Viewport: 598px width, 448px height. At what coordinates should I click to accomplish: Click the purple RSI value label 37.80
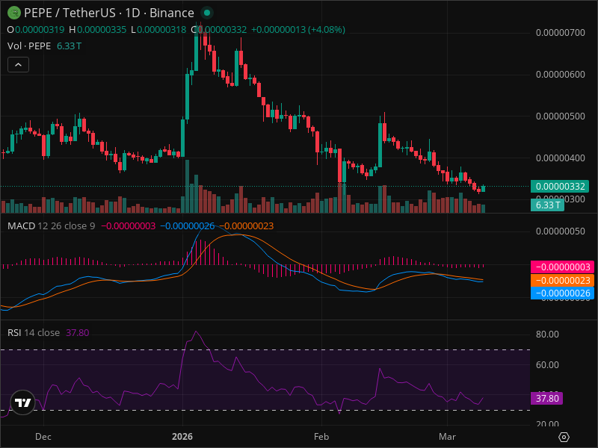tap(546, 399)
